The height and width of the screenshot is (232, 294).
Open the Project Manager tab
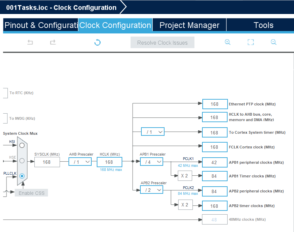click(189, 25)
